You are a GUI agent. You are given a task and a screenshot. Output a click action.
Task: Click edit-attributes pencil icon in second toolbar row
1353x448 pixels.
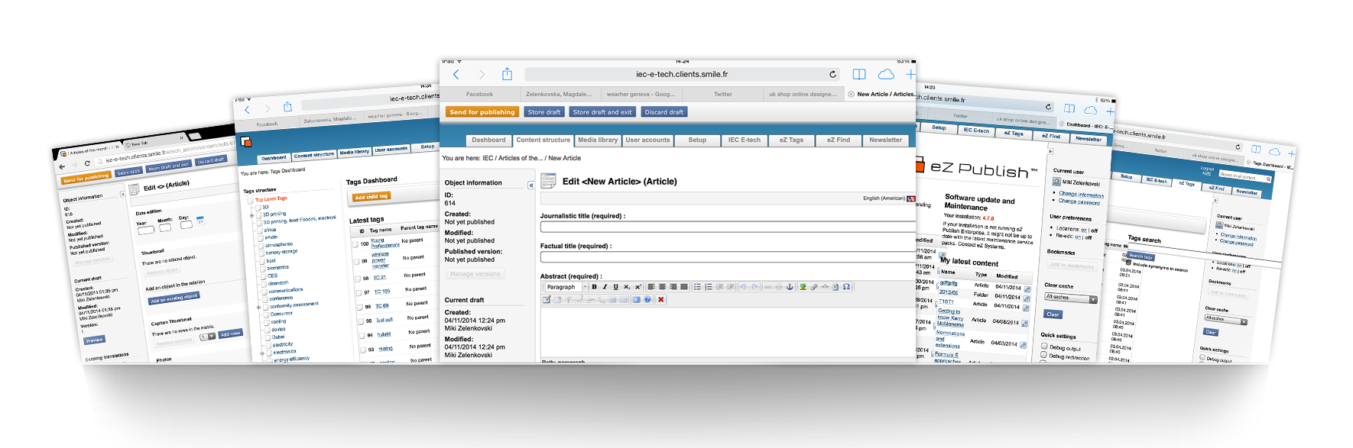pyautogui.click(x=547, y=300)
